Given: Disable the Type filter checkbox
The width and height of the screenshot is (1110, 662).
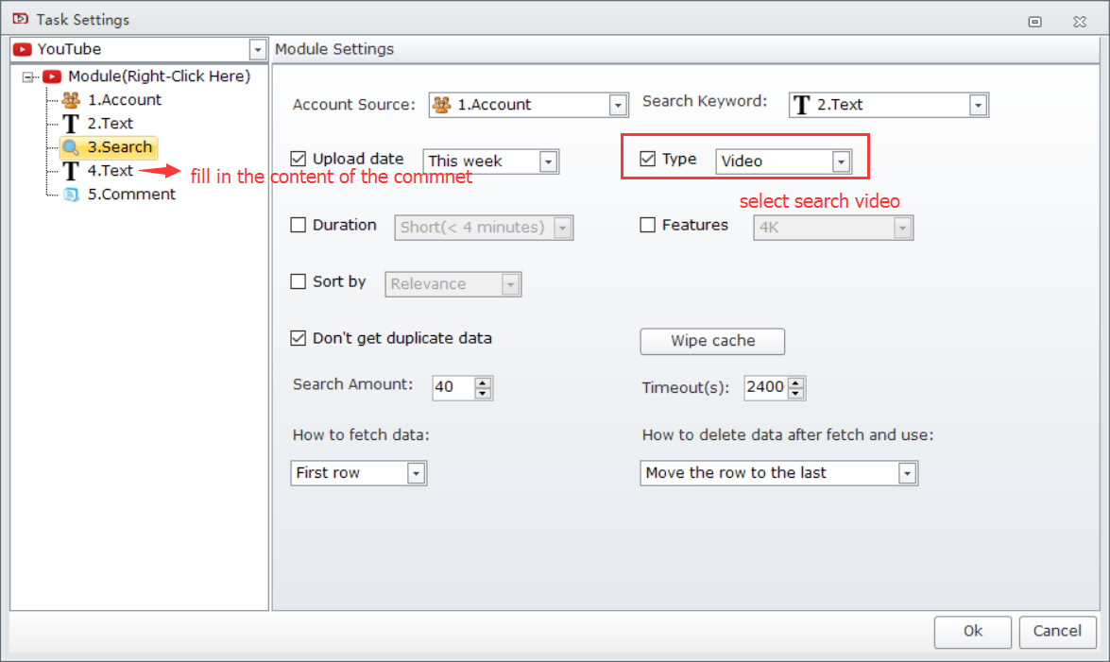Looking at the screenshot, I should [648, 160].
